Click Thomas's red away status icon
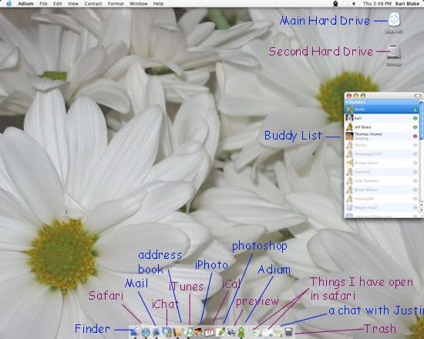Image resolution: width=424 pixels, height=339 pixels. pyautogui.click(x=415, y=136)
